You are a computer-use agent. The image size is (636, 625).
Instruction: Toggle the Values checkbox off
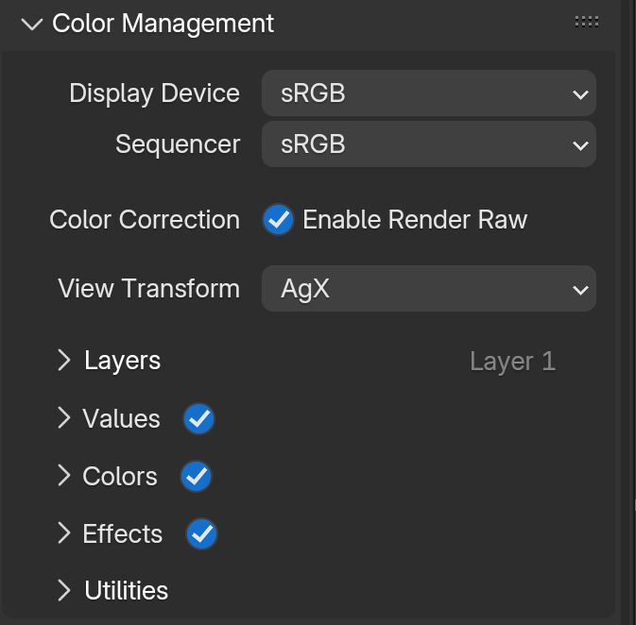click(x=198, y=419)
